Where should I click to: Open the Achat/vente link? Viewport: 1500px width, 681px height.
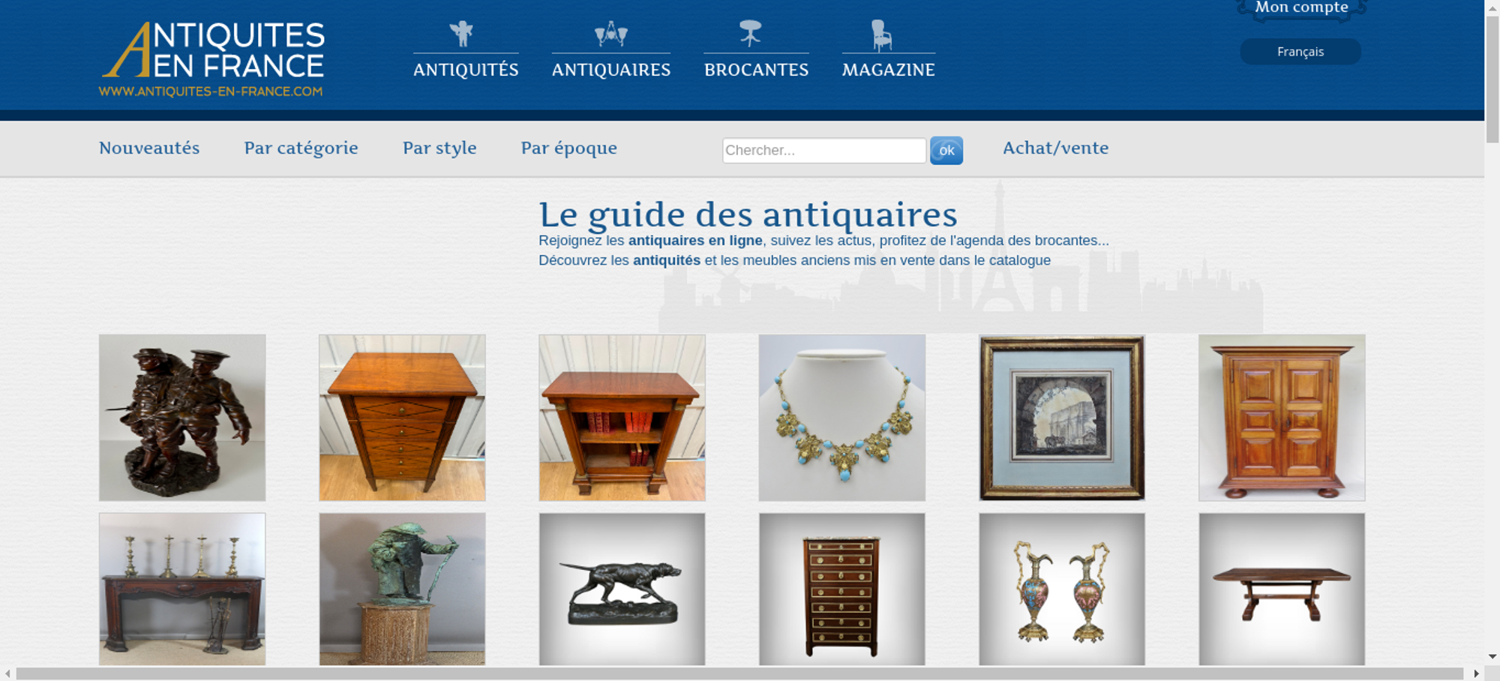point(1056,148)
